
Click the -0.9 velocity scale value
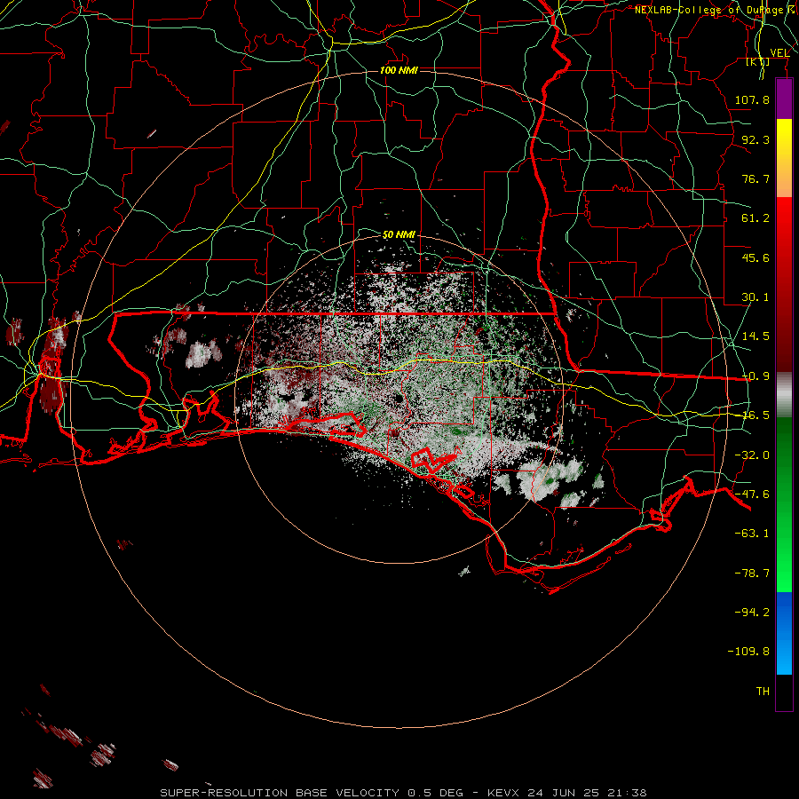pyautogui.click(x=755, y=376)
